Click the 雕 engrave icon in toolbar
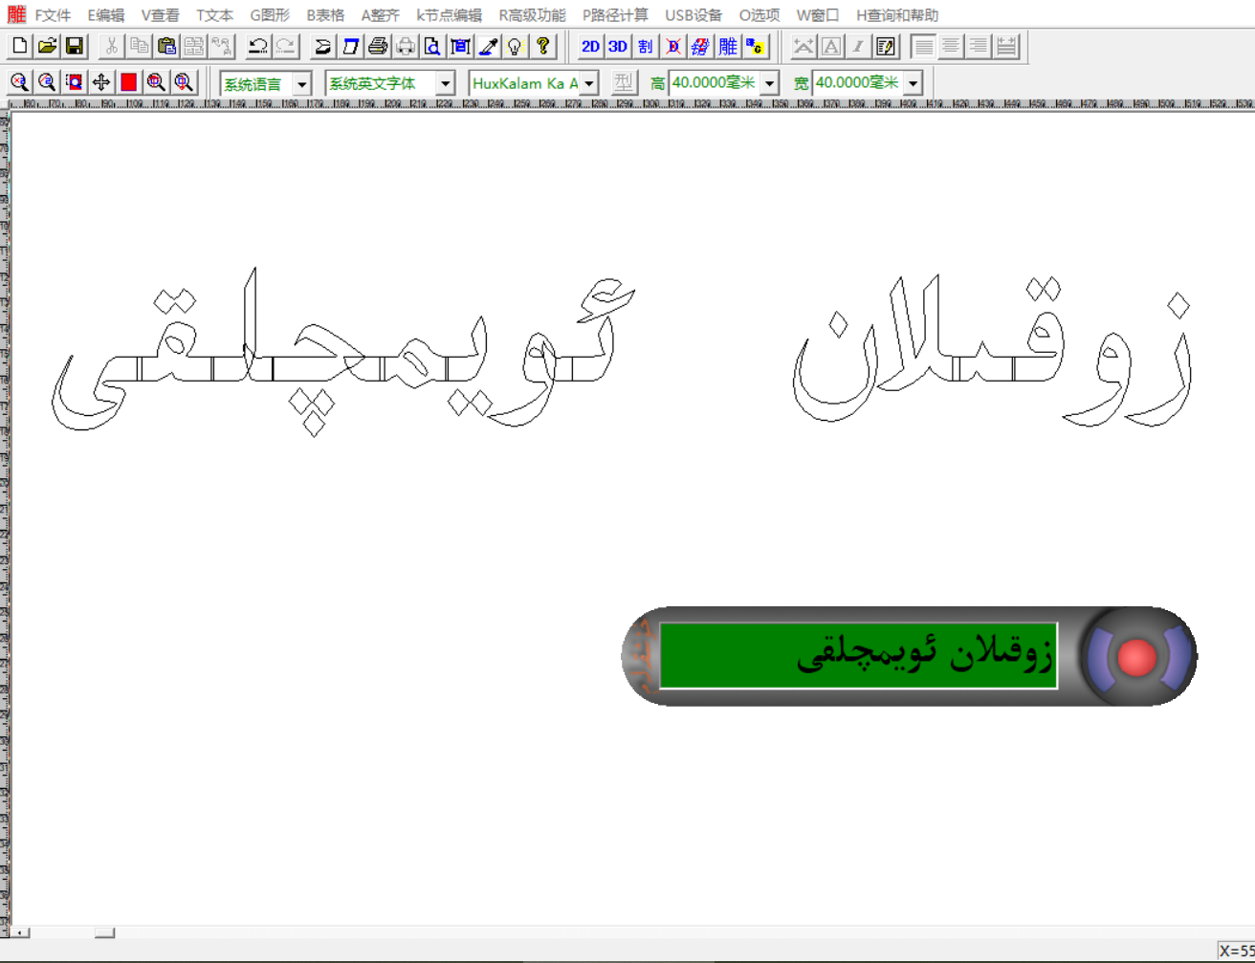Image resolution: width=1255 pixels, height=963 pixels. coord(729,46)
